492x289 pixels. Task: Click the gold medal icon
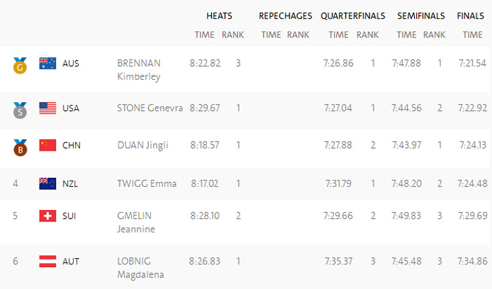point(19,65)
